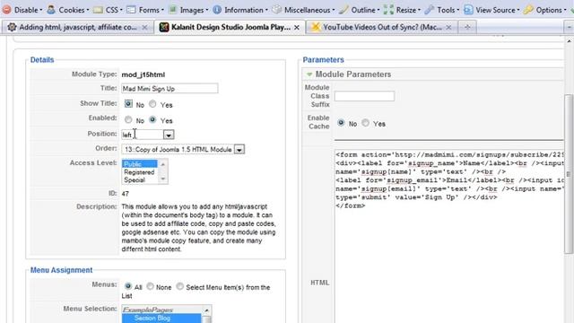
Task: Click the tab list dropdown arrow
Action: click(569, 27)
